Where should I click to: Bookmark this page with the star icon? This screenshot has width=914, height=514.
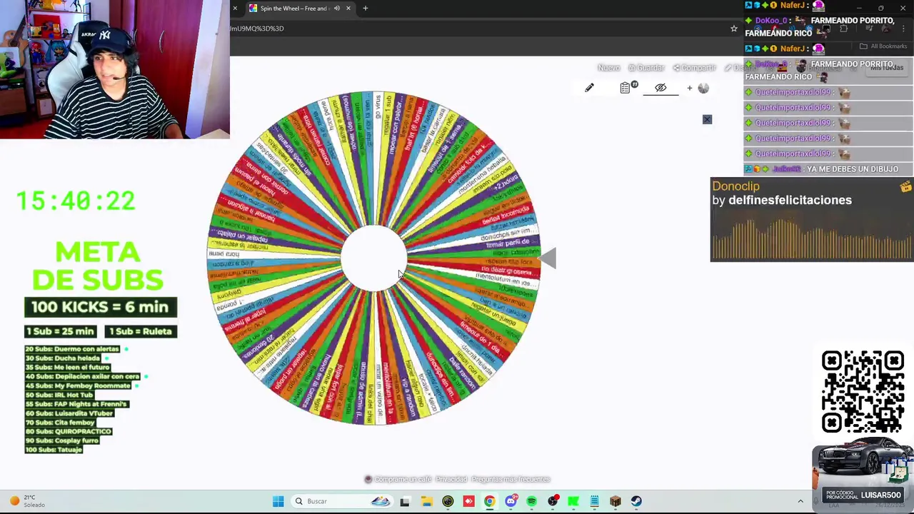[733, 29]
